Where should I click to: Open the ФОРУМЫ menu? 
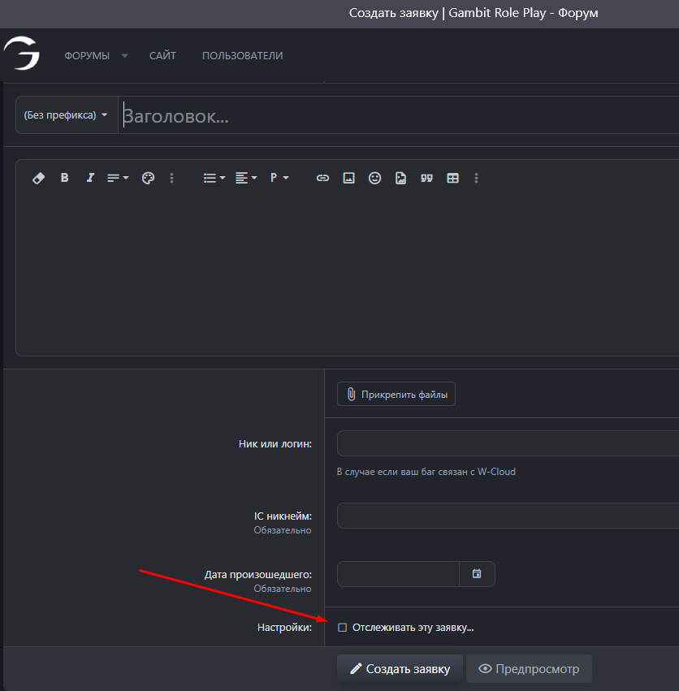[x=87, y=55]
